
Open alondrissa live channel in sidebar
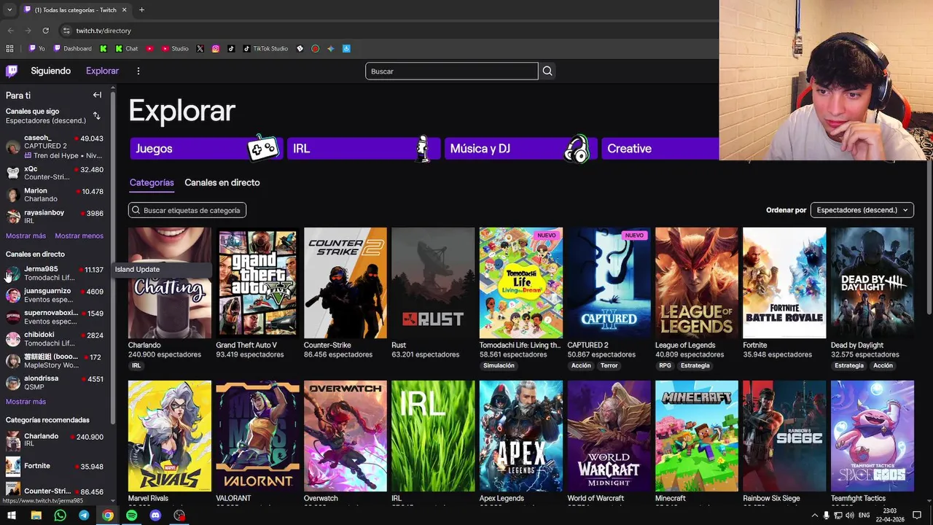55,383
